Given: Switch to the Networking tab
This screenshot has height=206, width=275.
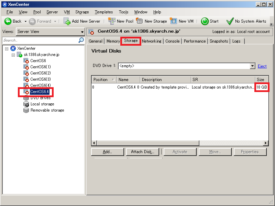Looking at the screenshot, I should click(152, 41).
